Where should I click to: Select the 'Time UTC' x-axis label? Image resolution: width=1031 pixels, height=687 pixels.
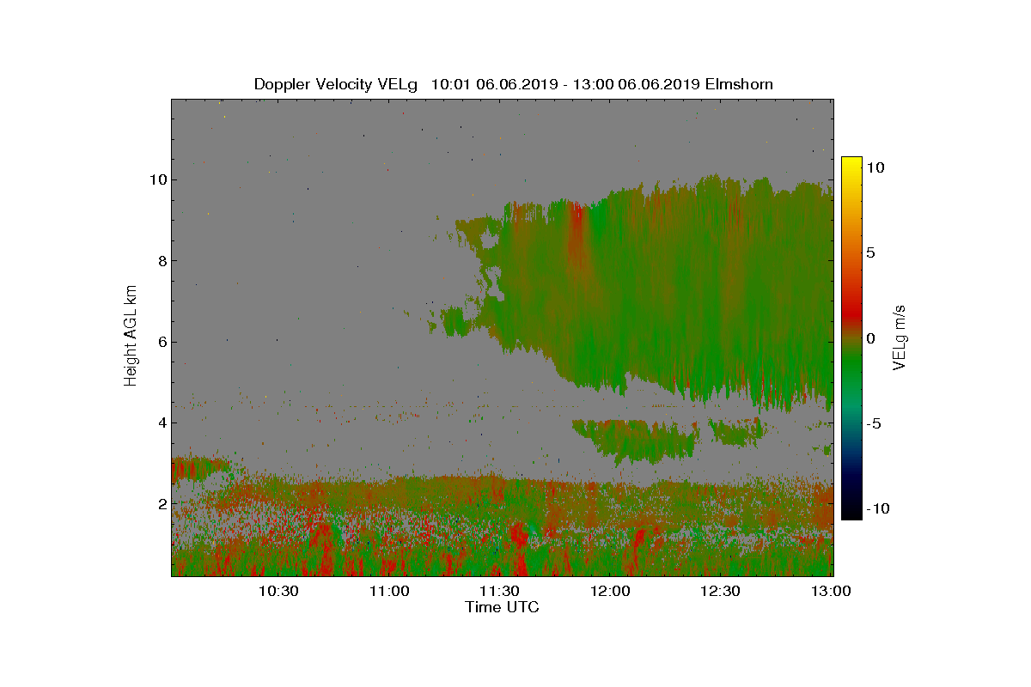coord(503,607)
